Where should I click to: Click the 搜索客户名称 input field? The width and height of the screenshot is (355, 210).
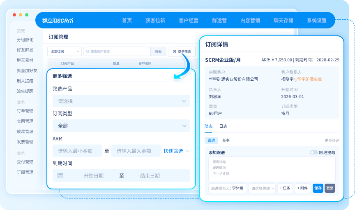click(x=117, y=51)
